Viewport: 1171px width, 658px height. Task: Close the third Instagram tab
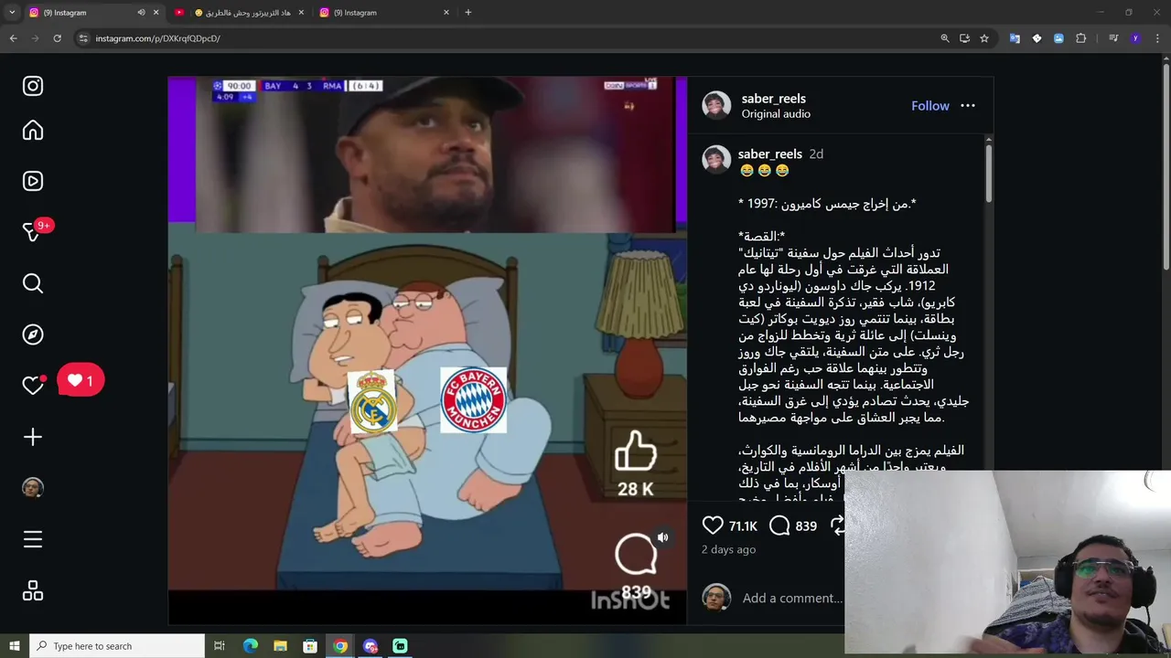pos(446,13)
